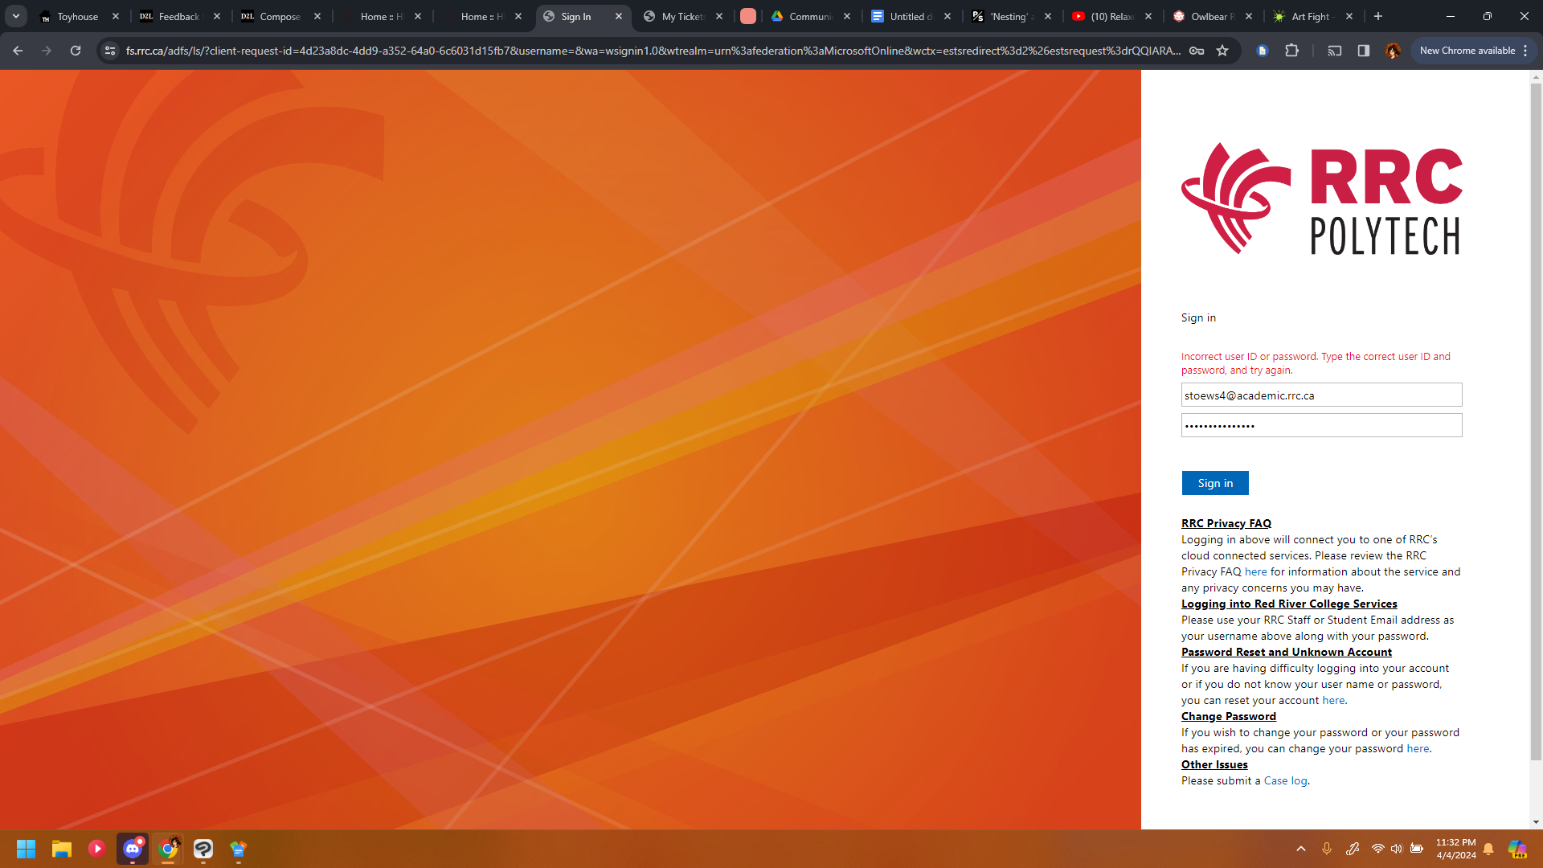Open Copilot from the taskbar corner
The height and width of the screenshot is (868, 1543).
1517,849
